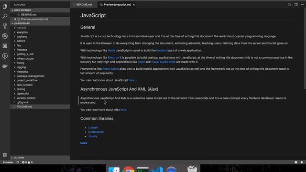Image resolution: width=306 pixels, height=172 pixels.
Task: Expand the Outline section
Action: (40, 158)
